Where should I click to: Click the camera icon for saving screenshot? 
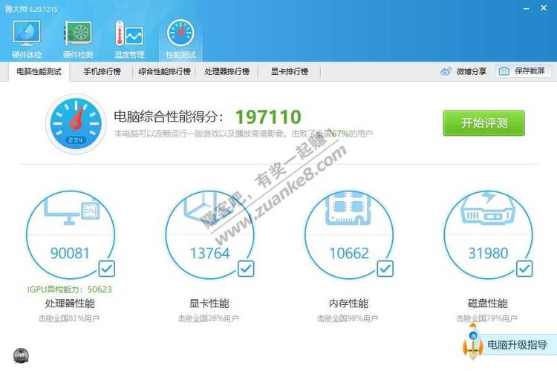click(504, 71)
